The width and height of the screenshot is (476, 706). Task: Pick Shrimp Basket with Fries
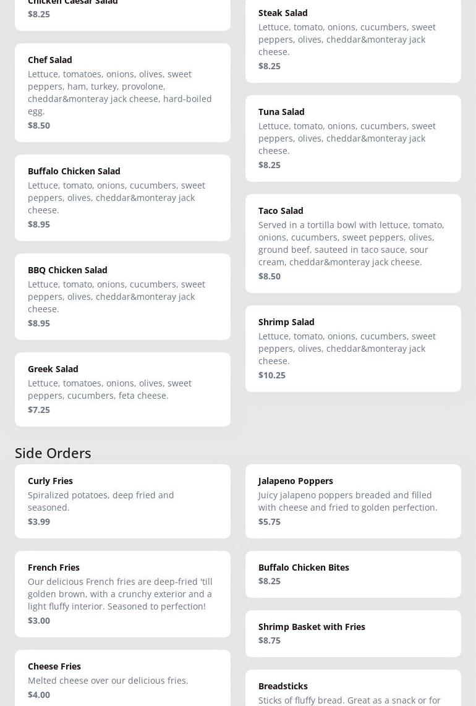tap(353, 634)
